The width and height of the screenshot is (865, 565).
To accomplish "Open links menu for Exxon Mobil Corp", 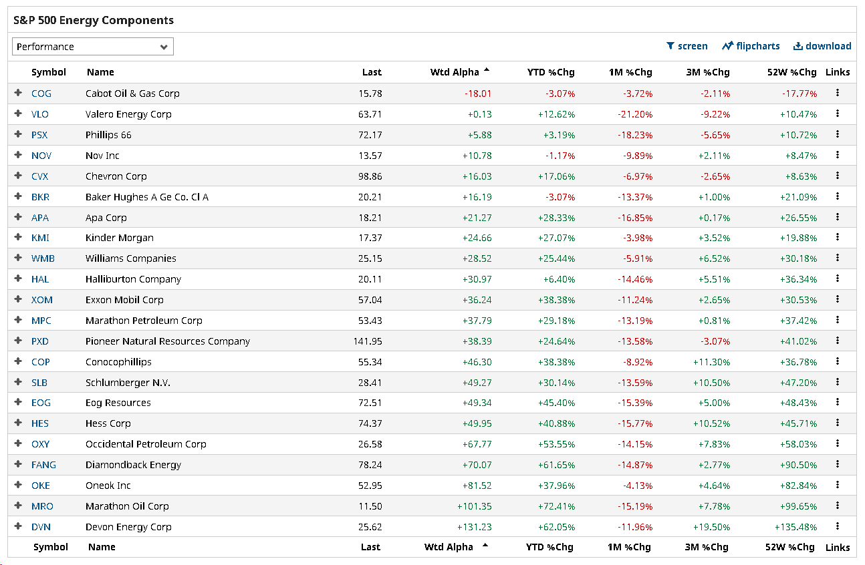I will point(838,300).
